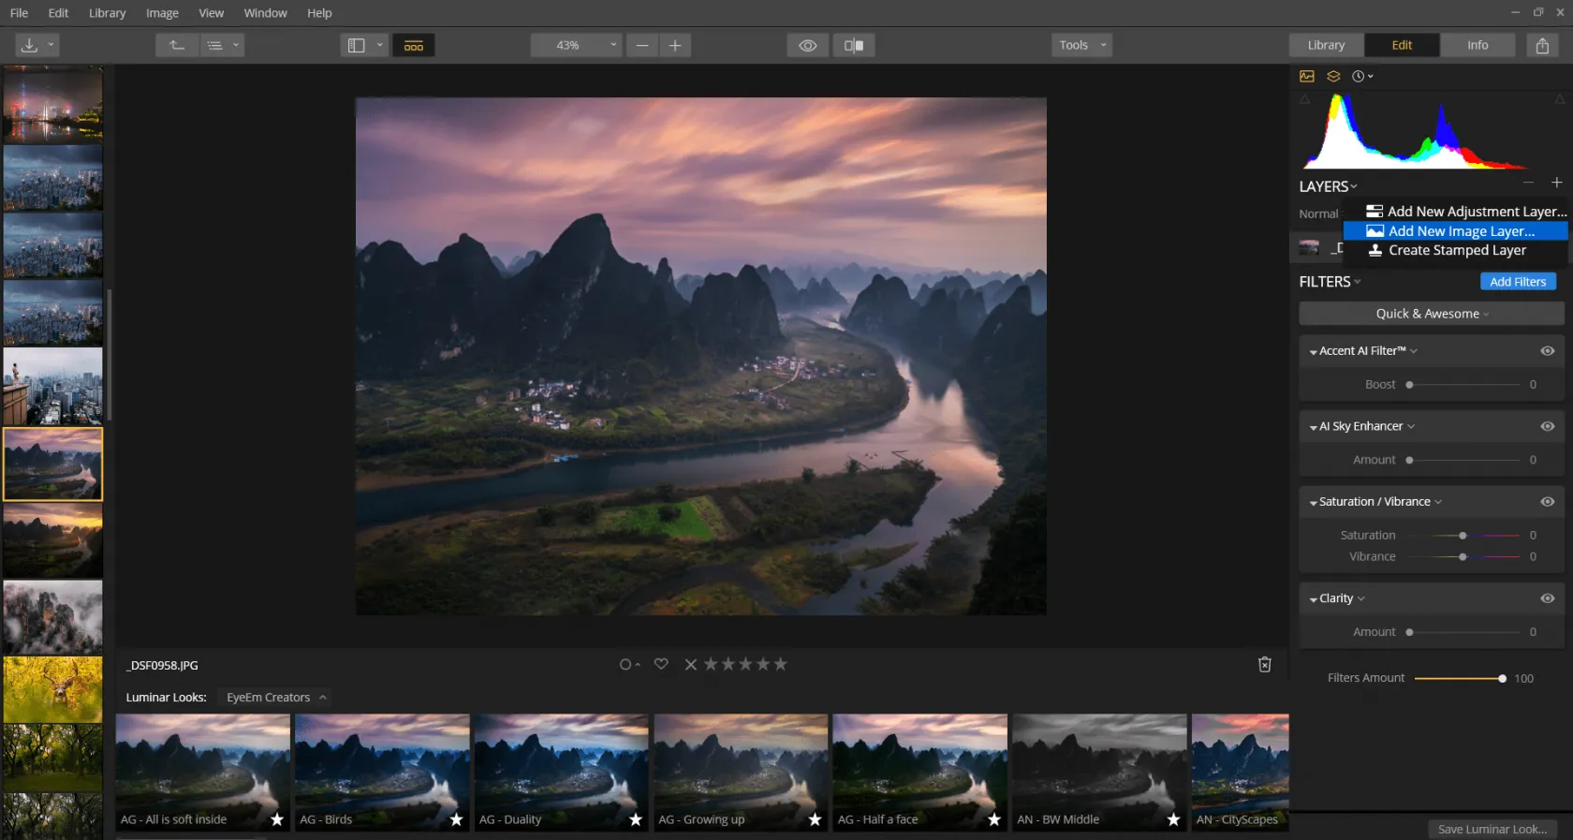Click the trash icon below the photo
1573x840 pixels.
pos(1264,664)
